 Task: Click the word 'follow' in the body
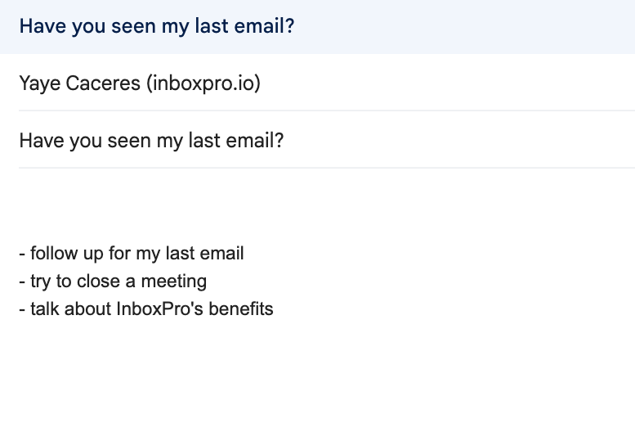click(x=52, y=254)
